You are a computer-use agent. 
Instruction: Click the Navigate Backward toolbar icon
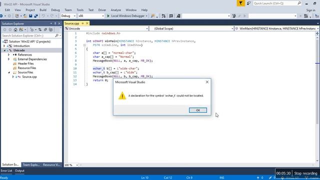click(1, 16)
